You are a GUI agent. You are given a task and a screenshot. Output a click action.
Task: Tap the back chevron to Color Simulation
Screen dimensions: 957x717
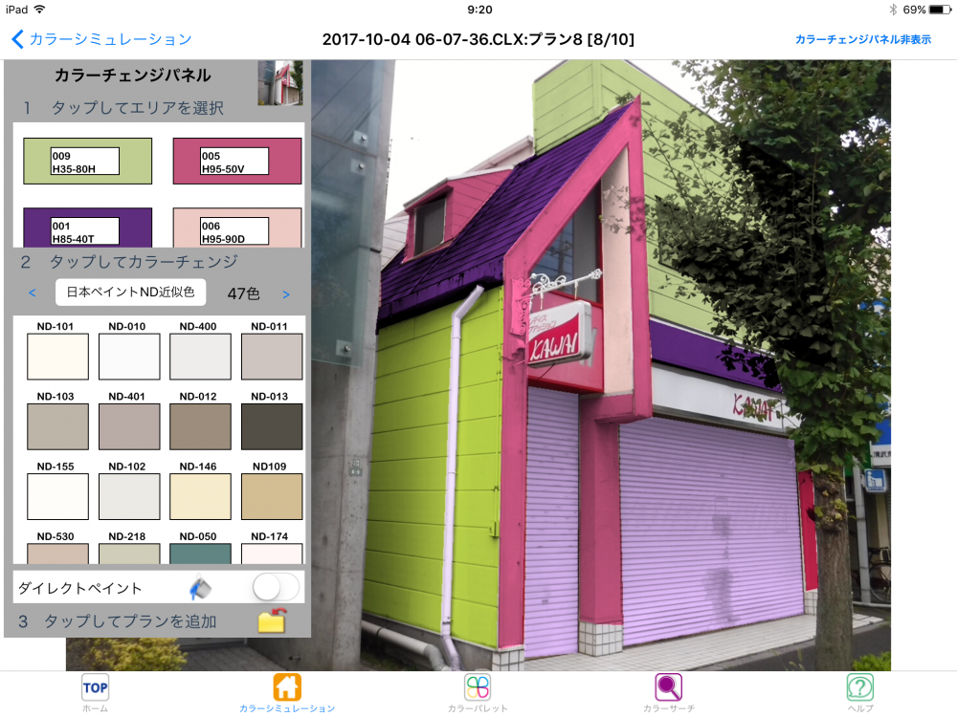(x=17, y=39)
